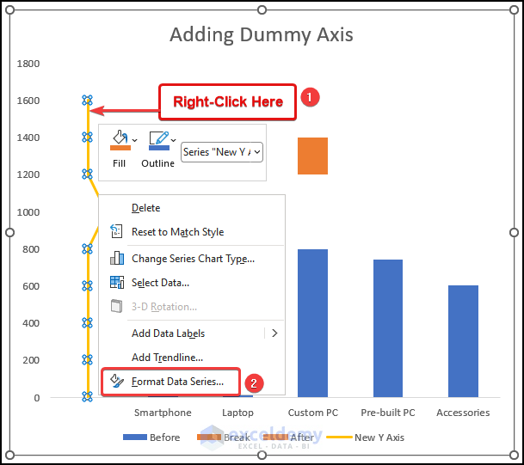Image resolution: width=524 pixels, height=465 pixels.
Task: Click the 1800 axis value label
Action: 28,64
